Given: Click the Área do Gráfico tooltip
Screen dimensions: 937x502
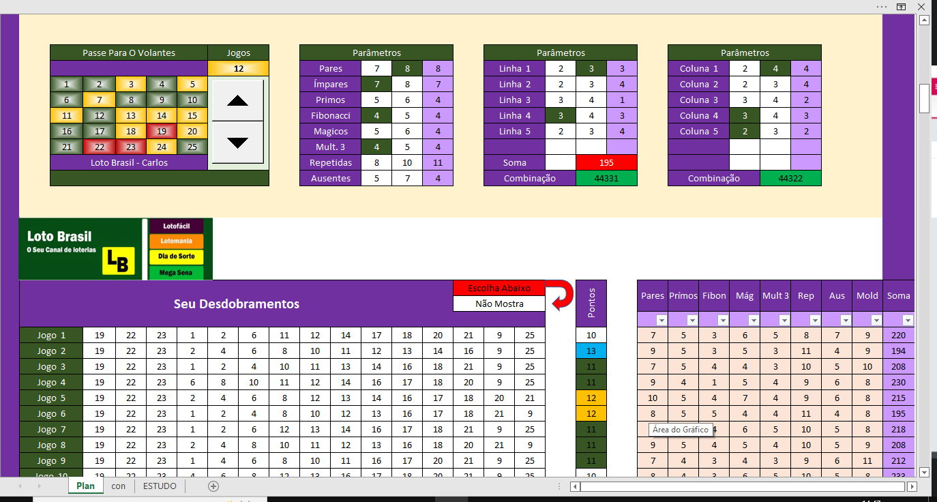Looking at the screenshot, I should [x=681, y=430].
